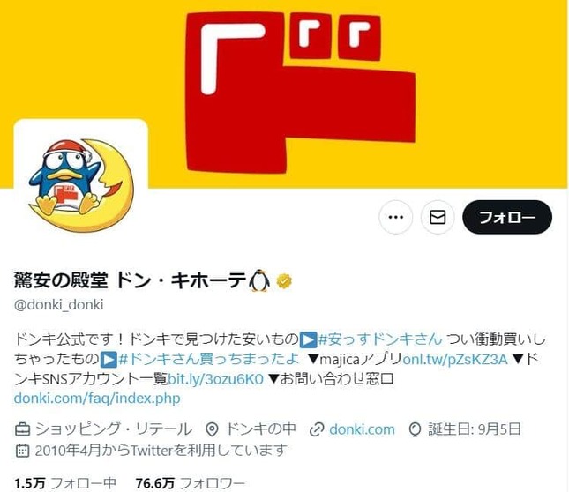The image size is (569, 492).
Task: Open the donki.com website link
Action: pyautogui.click(x=362, y=429)
